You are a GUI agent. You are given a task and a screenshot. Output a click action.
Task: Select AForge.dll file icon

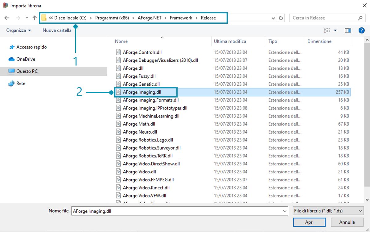(x=119, y=68)
